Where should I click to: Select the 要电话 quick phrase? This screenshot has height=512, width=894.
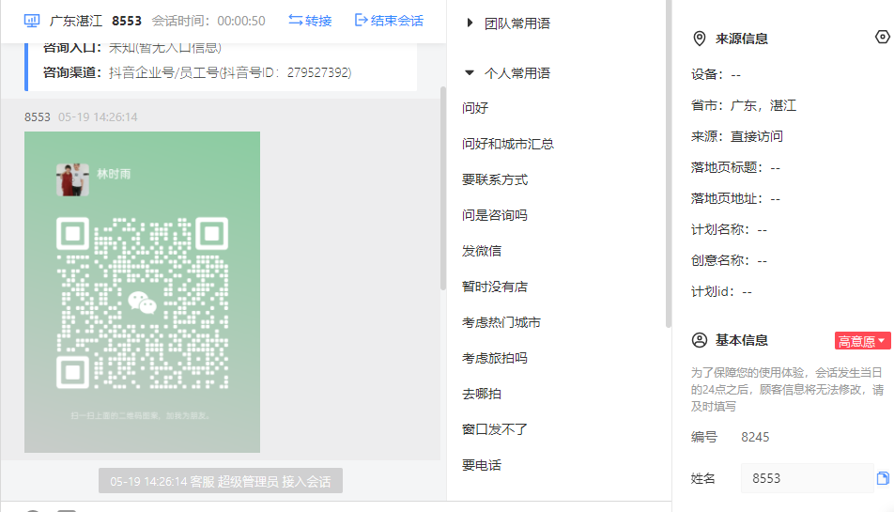click(x=481, y=465)
